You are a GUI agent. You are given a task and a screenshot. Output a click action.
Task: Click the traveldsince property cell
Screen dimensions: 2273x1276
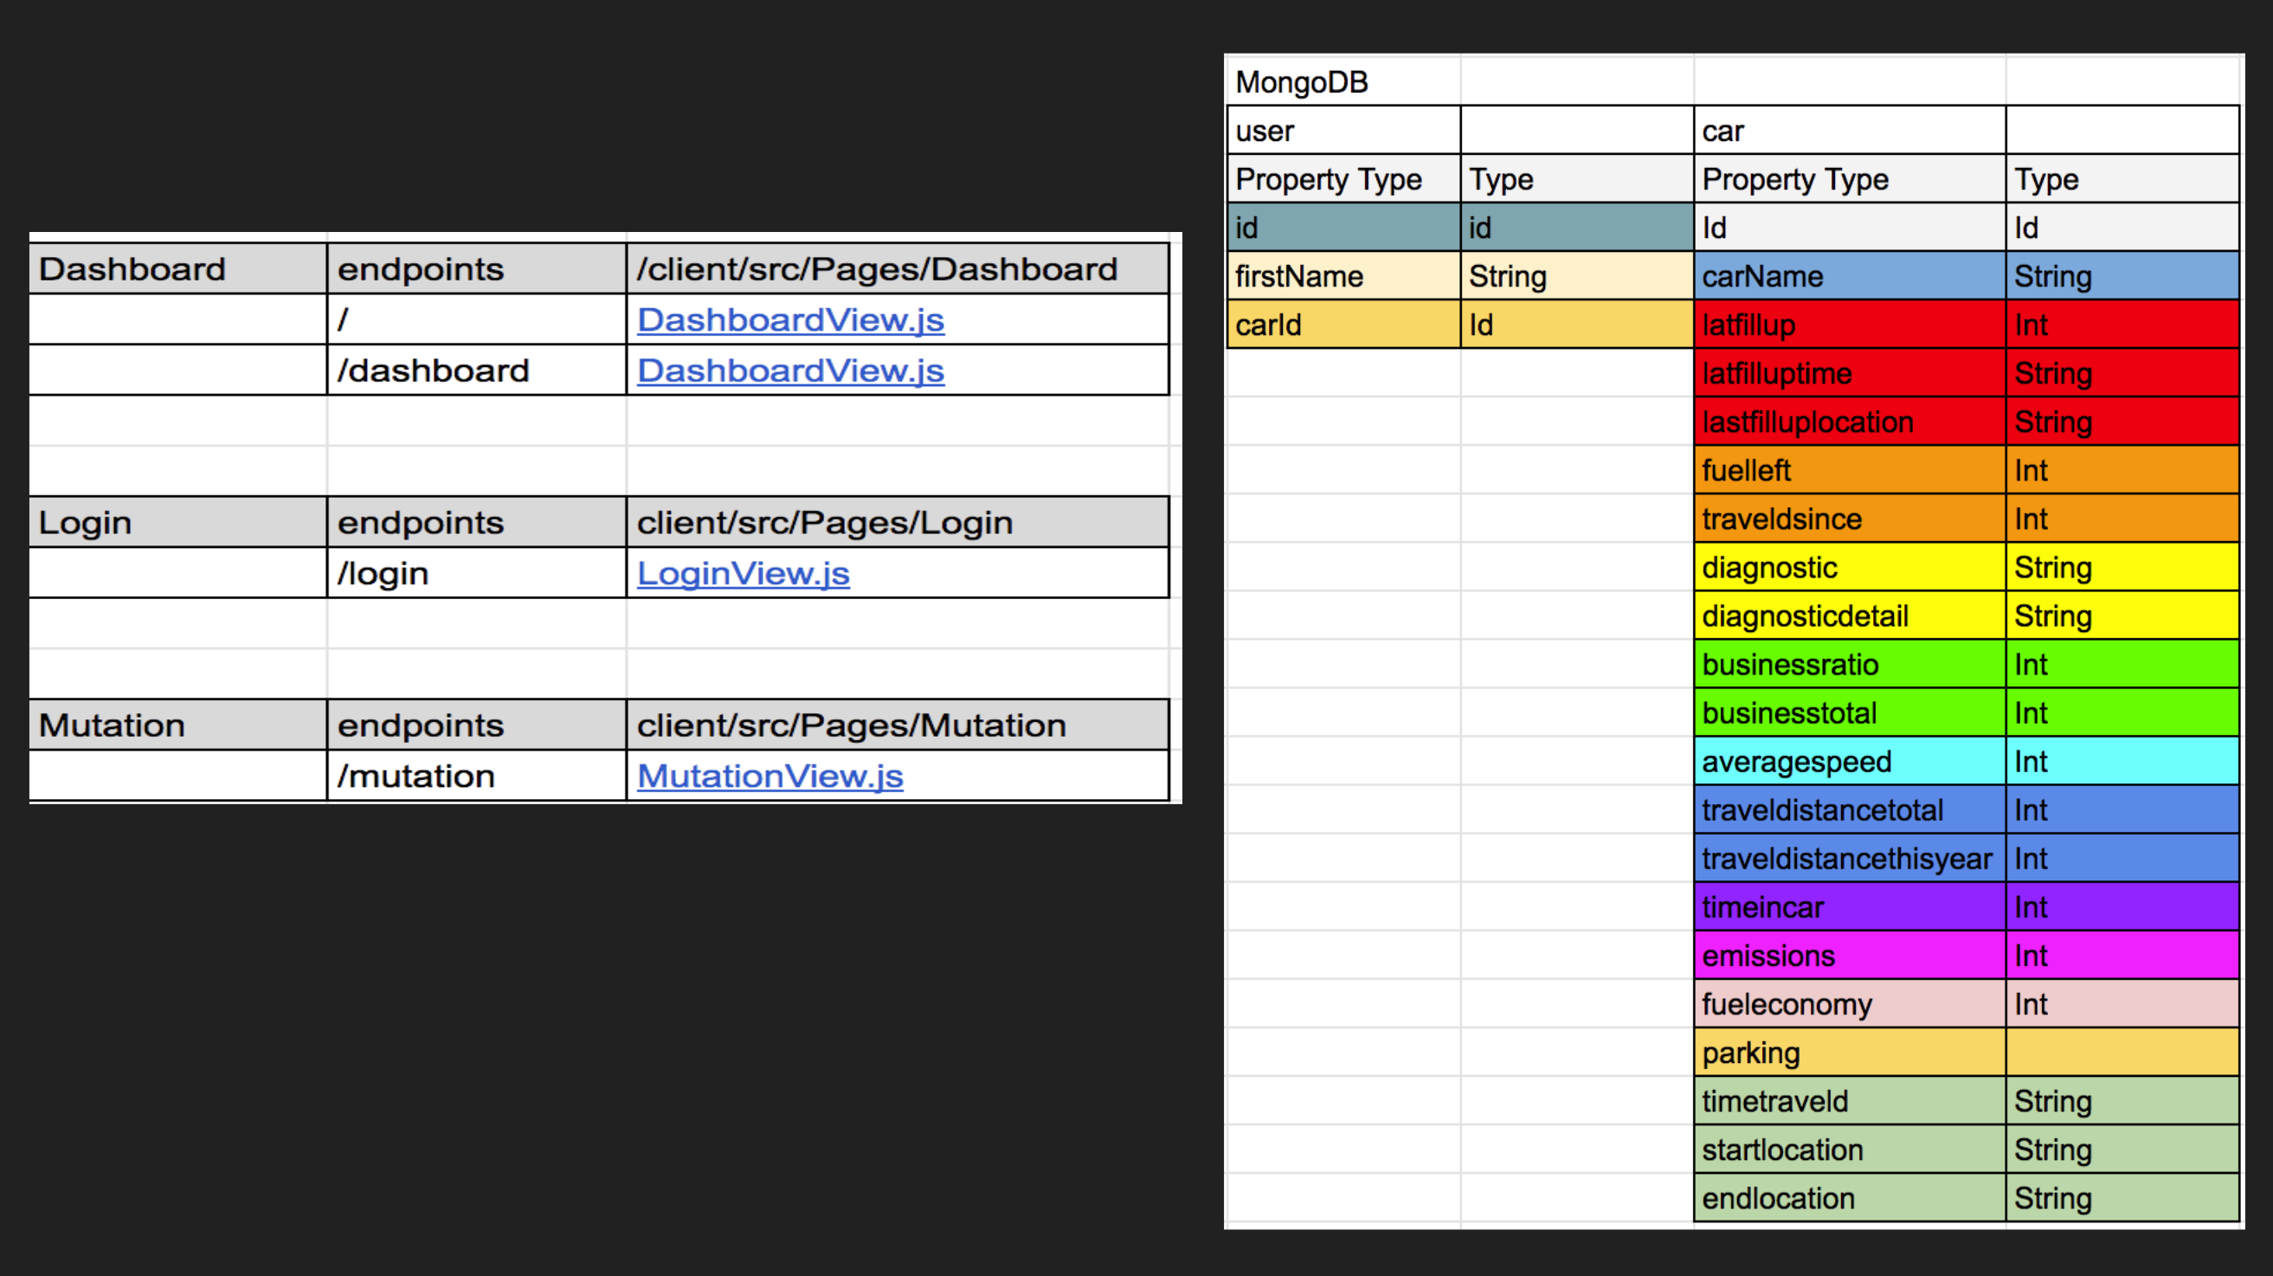coord(1850,519)
